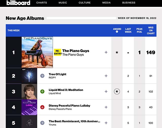Screen dimensions: 162x128
Task: Open the RIOPY artist link
Action: (52, 78)
